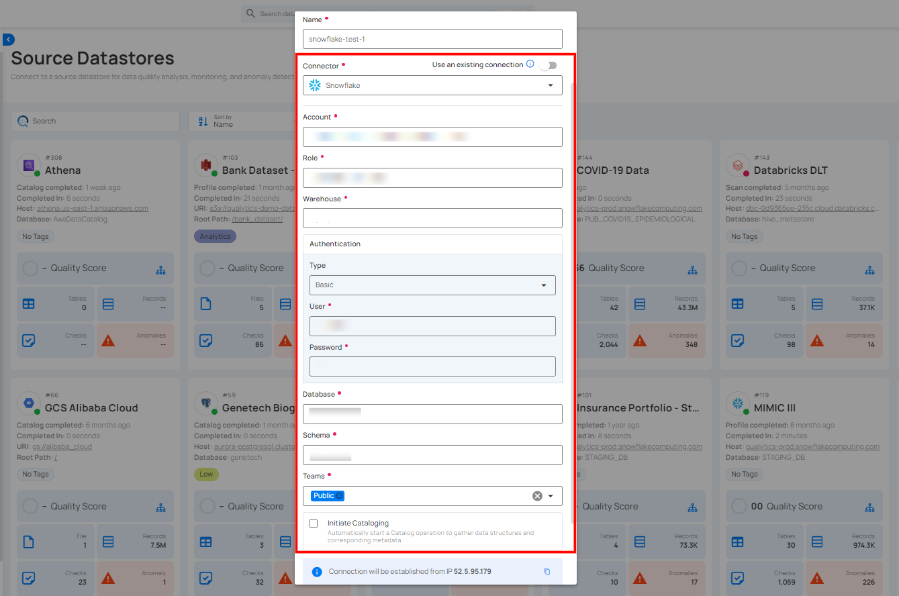Clear the Teams selection with X icon
The height and width of the screenshot is (596, 899).
click(537, 496)
